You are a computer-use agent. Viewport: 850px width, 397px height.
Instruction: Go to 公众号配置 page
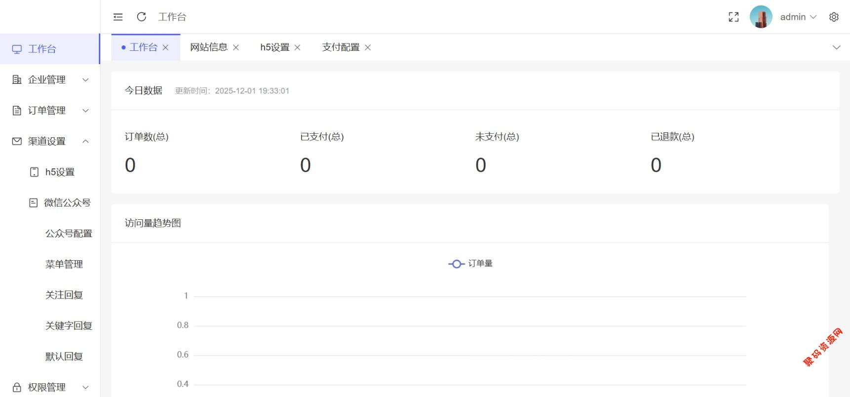[69, 234]
